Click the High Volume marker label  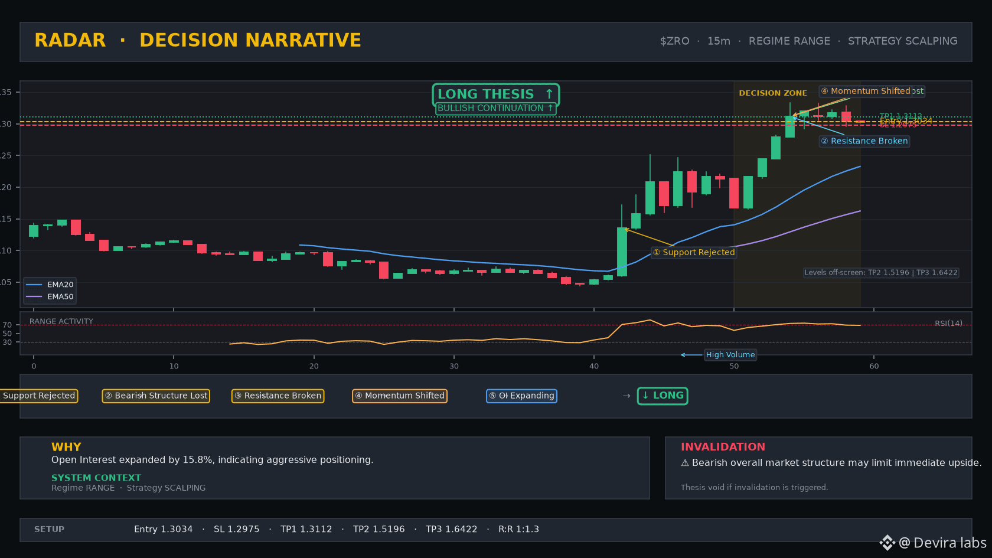[x=730, y=355]
